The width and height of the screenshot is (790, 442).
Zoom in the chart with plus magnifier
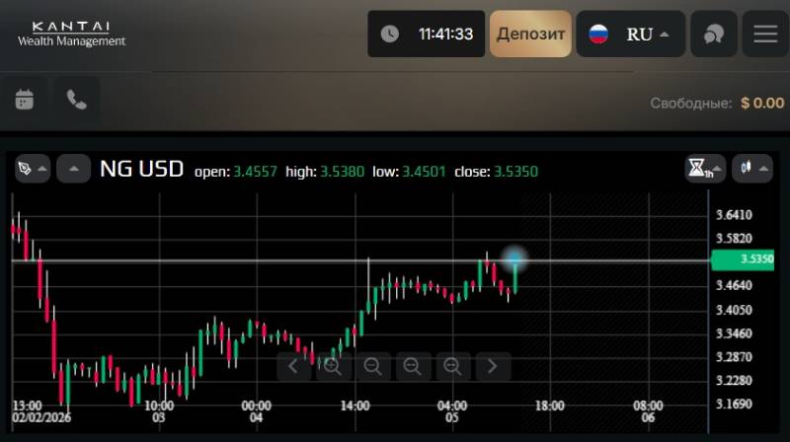[332, 366]
